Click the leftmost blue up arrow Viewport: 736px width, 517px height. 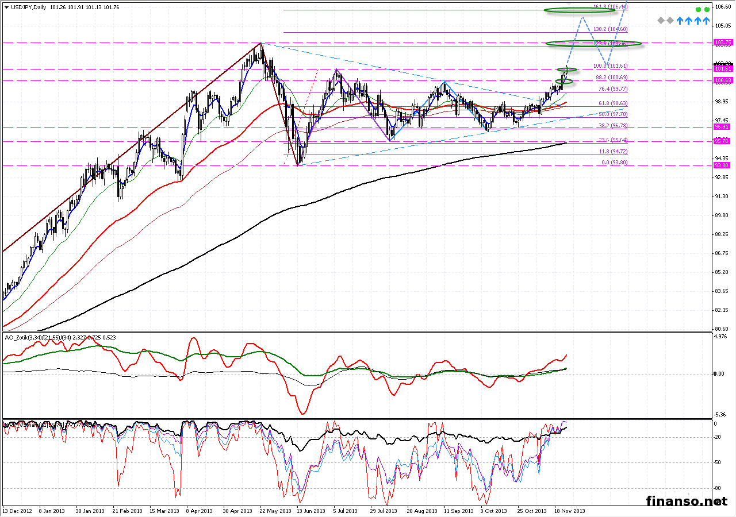680,20
